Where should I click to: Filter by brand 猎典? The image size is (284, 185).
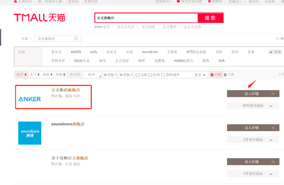206,61
